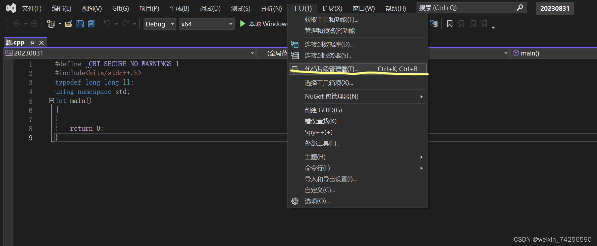
Task: Click the main() function cube icon
Action: click(x=516, y=53)
